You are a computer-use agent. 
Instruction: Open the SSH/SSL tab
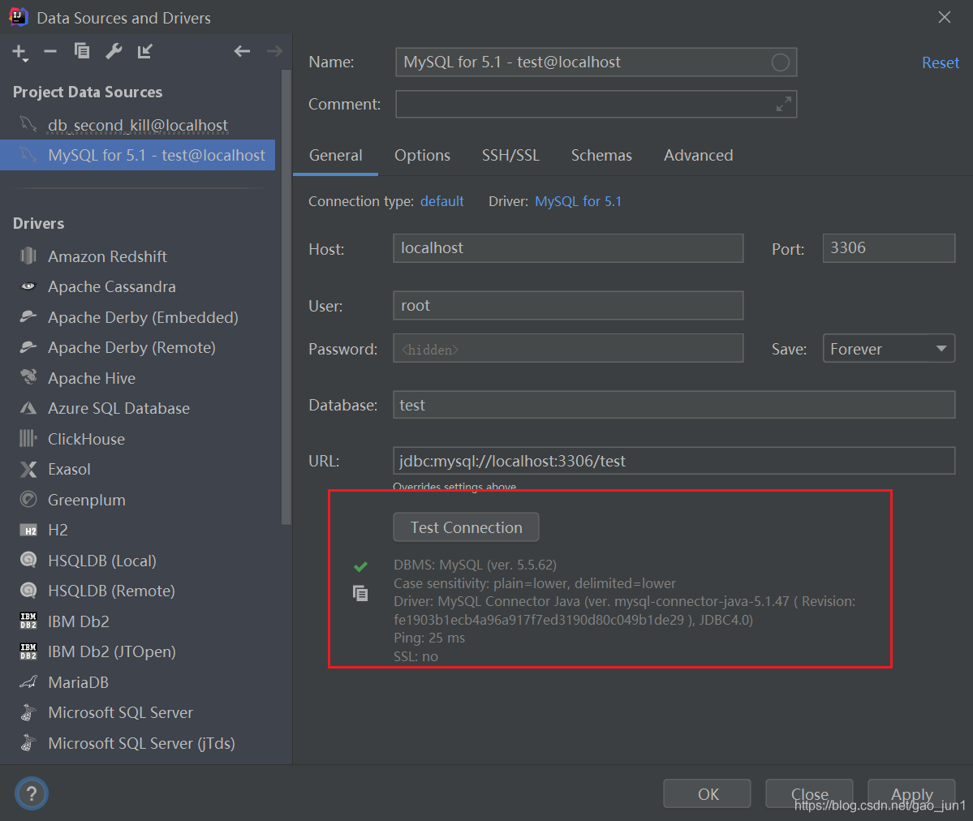pyautogui.click(x=510, y=155)
